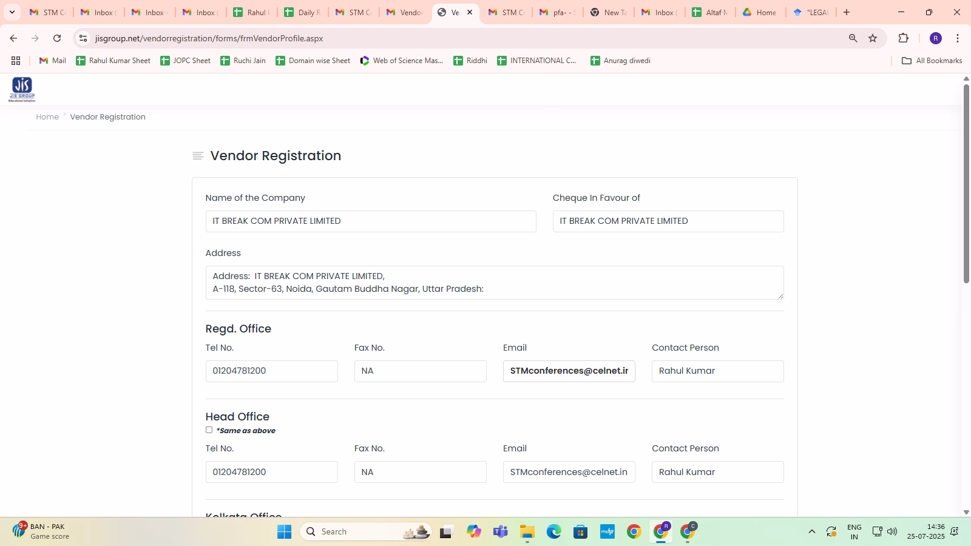Screen dimensions: 971x546
Task: Open the Web of Science bookmark
Action: [401, 61]
